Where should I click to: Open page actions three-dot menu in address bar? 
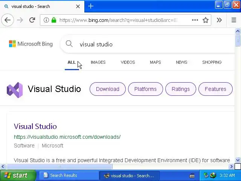(195, 20)
